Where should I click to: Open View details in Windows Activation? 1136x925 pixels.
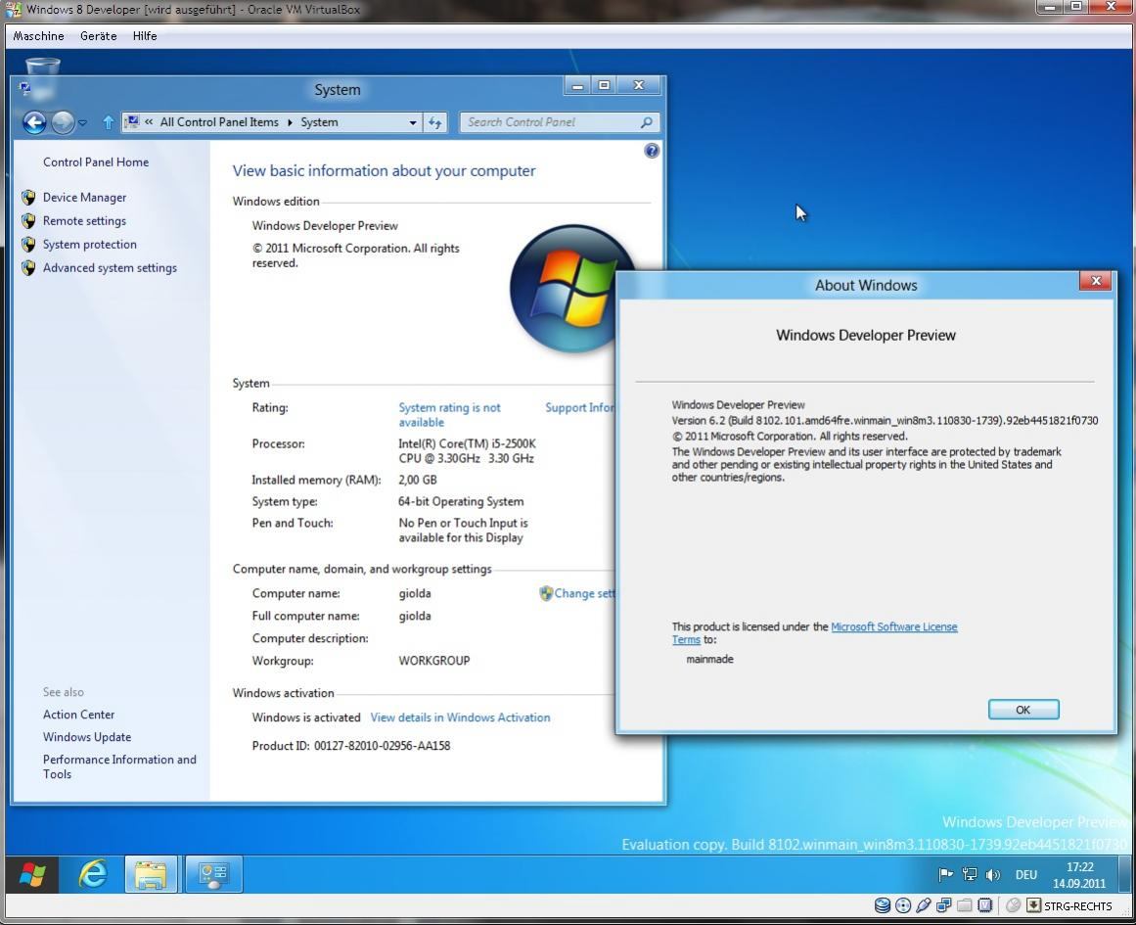[x=460, y=717]
